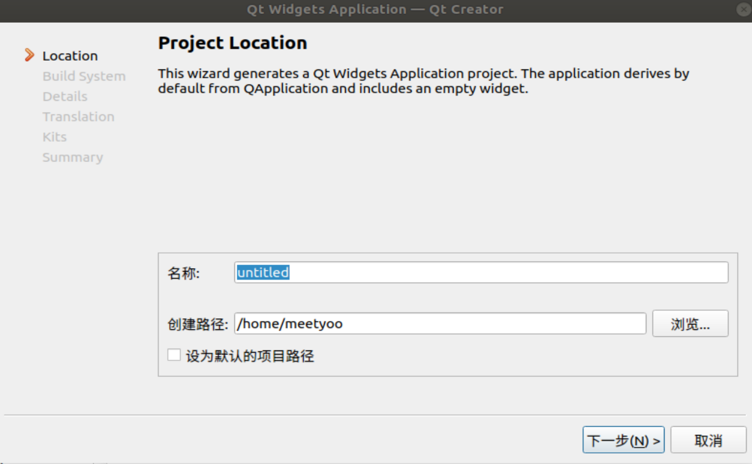Click the Project Location heading

233,43
